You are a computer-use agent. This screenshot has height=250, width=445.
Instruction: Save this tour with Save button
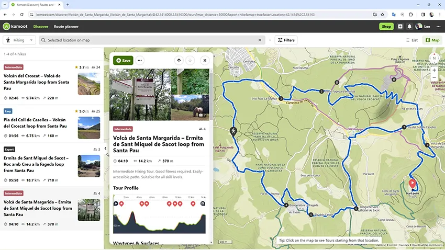point(123,60)
